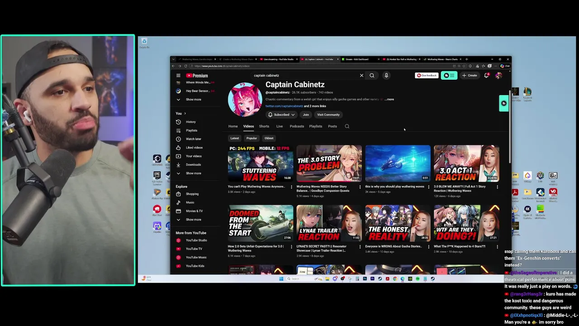Open YouTube Music from sidebar
579x326 pixels.
tap(196, 257)
